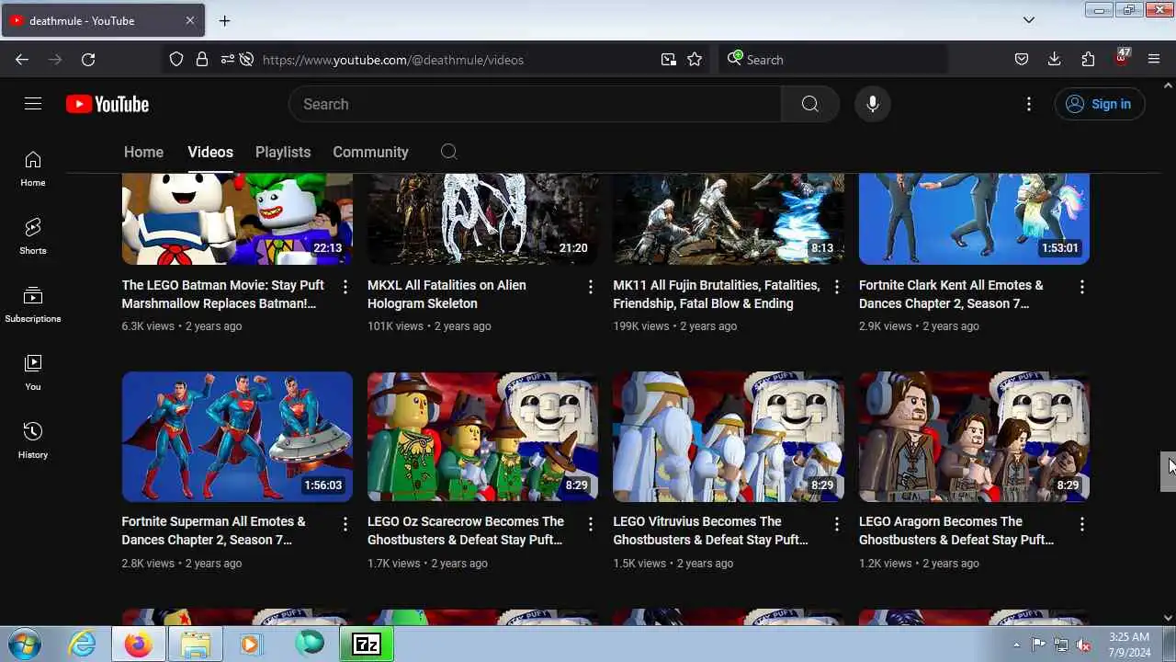Image resolution: width=1176 pixels, height=662 pixels.
Task: Open Firefox downloads panel
Action: pyautogui.click(x=1054, y=59)
